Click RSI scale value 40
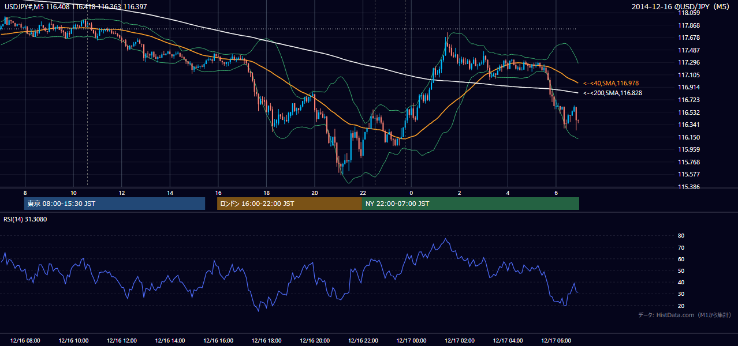Image resolution: width=738 pixels, height=346 pixels. pos(681,282)
